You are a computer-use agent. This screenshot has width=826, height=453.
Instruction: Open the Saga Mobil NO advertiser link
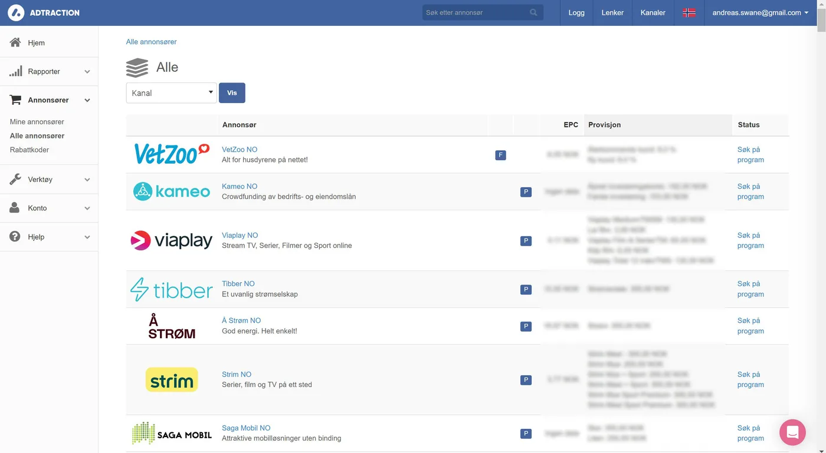(246, 428)
